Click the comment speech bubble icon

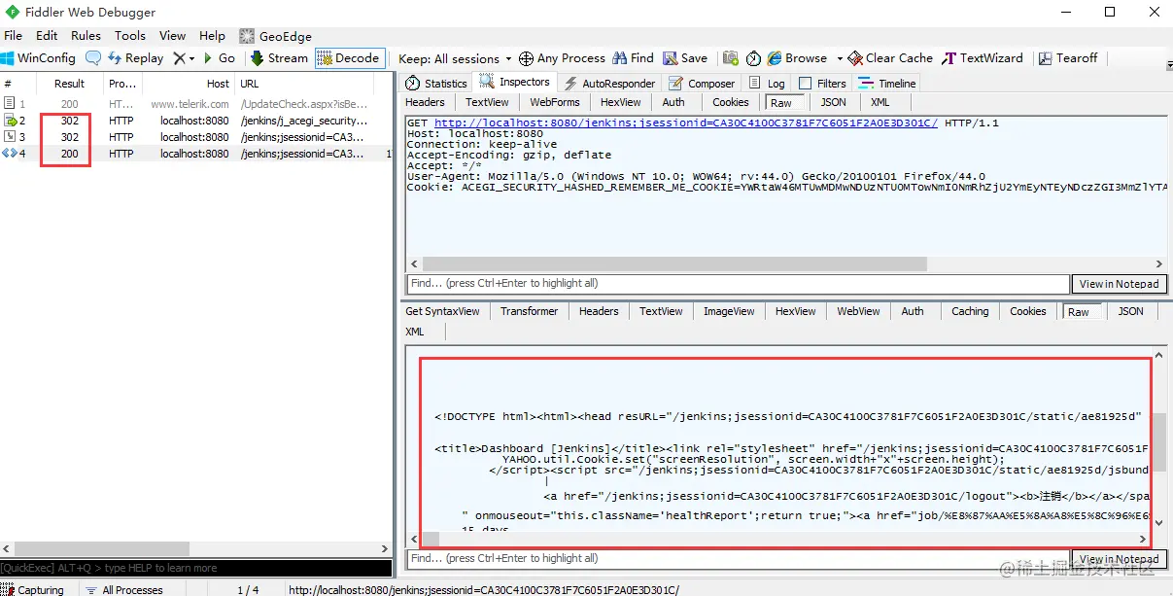point(93,58)
